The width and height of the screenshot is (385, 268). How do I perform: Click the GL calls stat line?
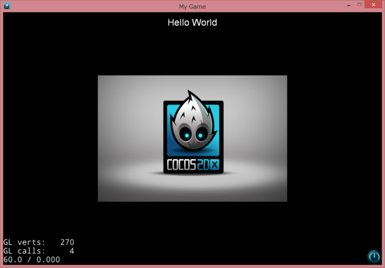(38, 251)
